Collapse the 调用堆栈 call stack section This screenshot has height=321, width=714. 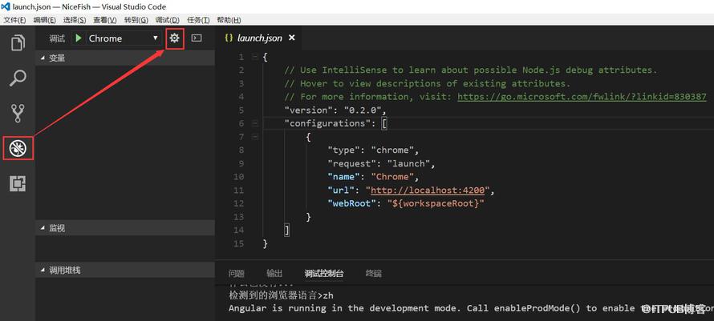(x=43, y=270)
